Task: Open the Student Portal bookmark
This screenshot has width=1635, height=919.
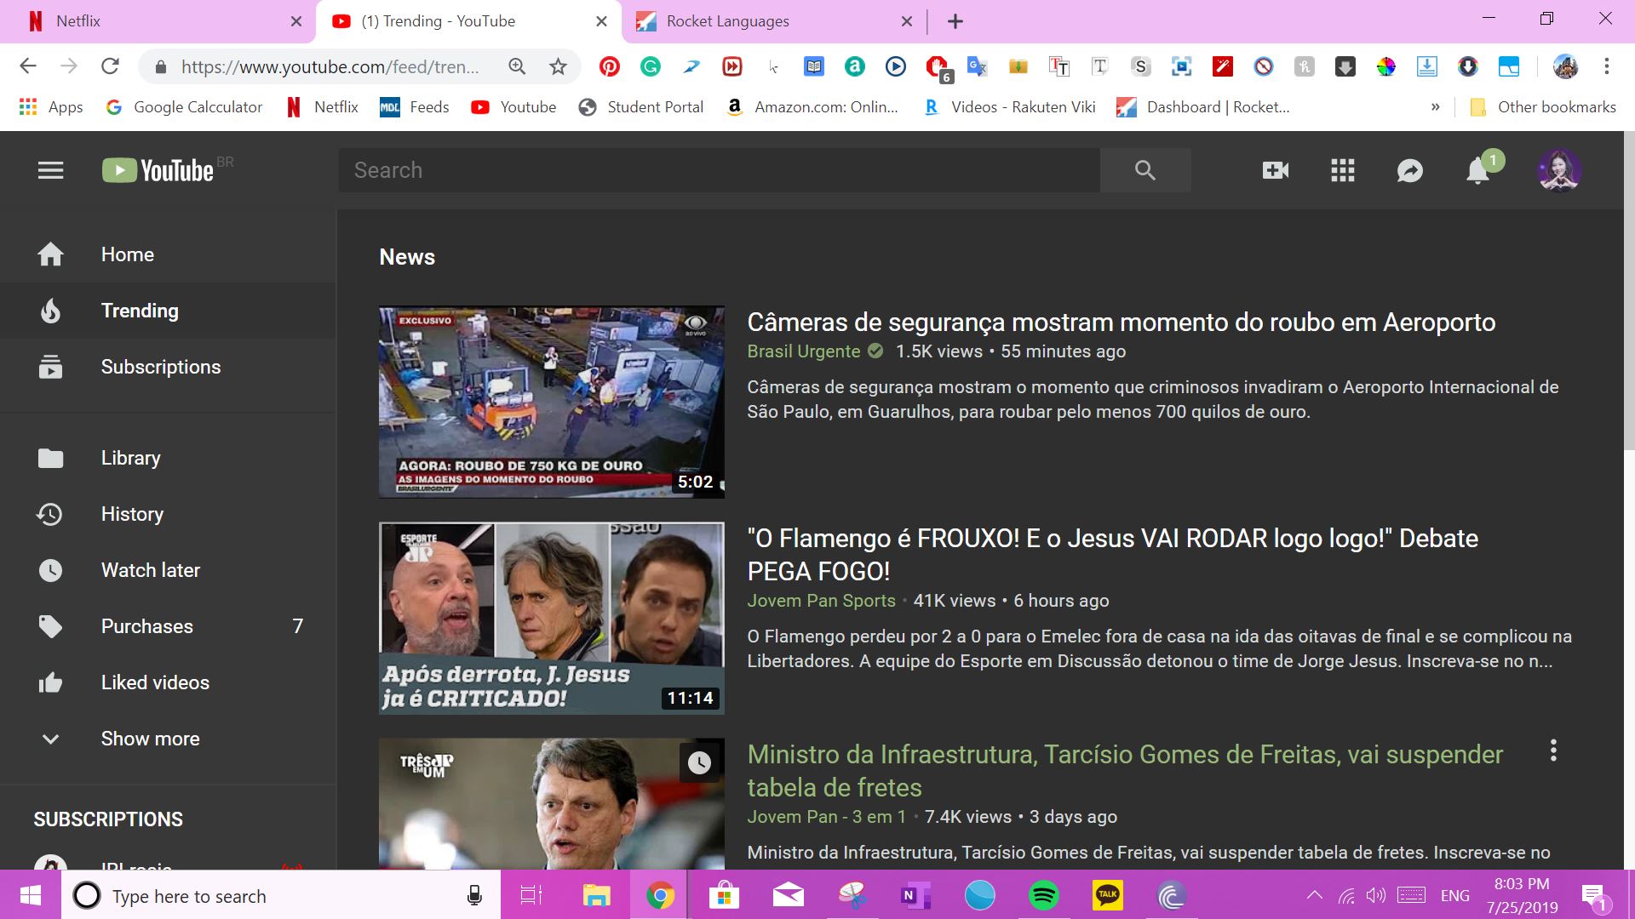Action: pos(640,107)
